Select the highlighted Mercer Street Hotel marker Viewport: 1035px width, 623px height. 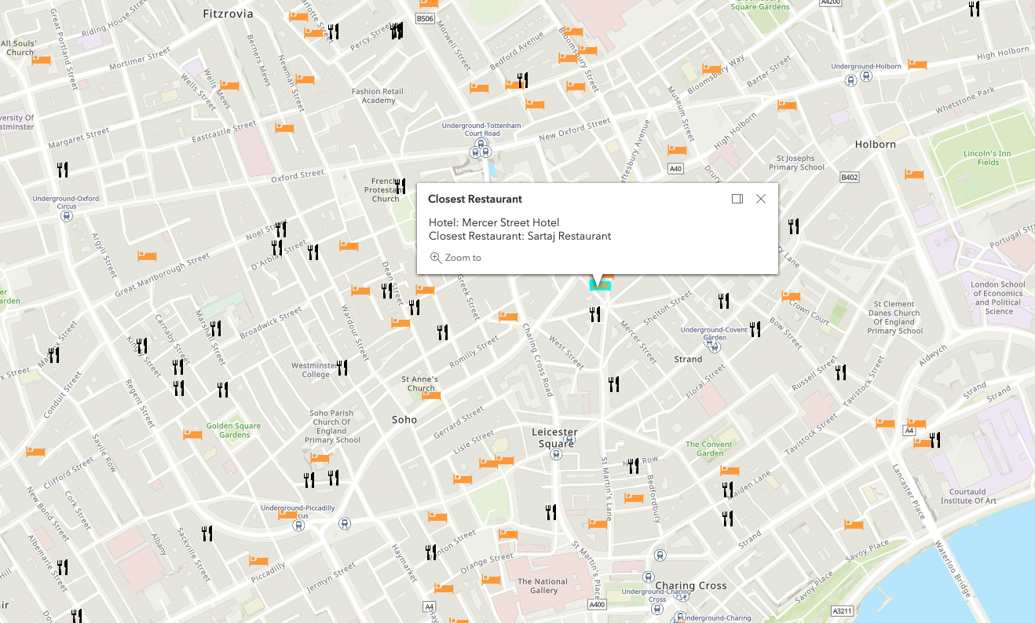click(x=600, y=284)
